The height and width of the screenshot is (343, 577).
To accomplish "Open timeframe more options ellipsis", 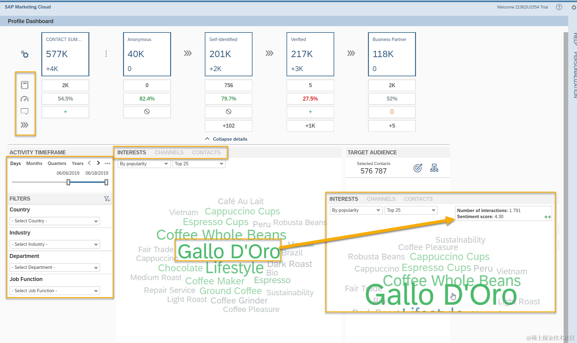I will pyautogui.click(x=108, y=163).
